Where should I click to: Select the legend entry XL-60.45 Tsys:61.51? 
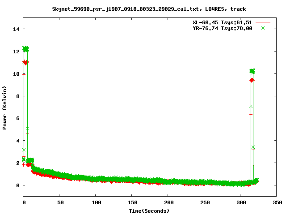click(223, 22)
